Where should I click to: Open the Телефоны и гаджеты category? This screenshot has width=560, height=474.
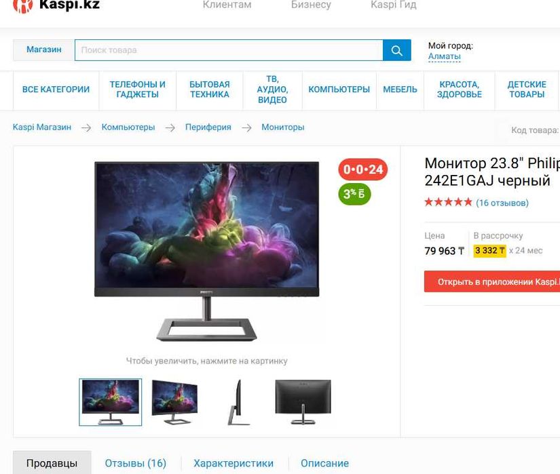coord(137,90)
